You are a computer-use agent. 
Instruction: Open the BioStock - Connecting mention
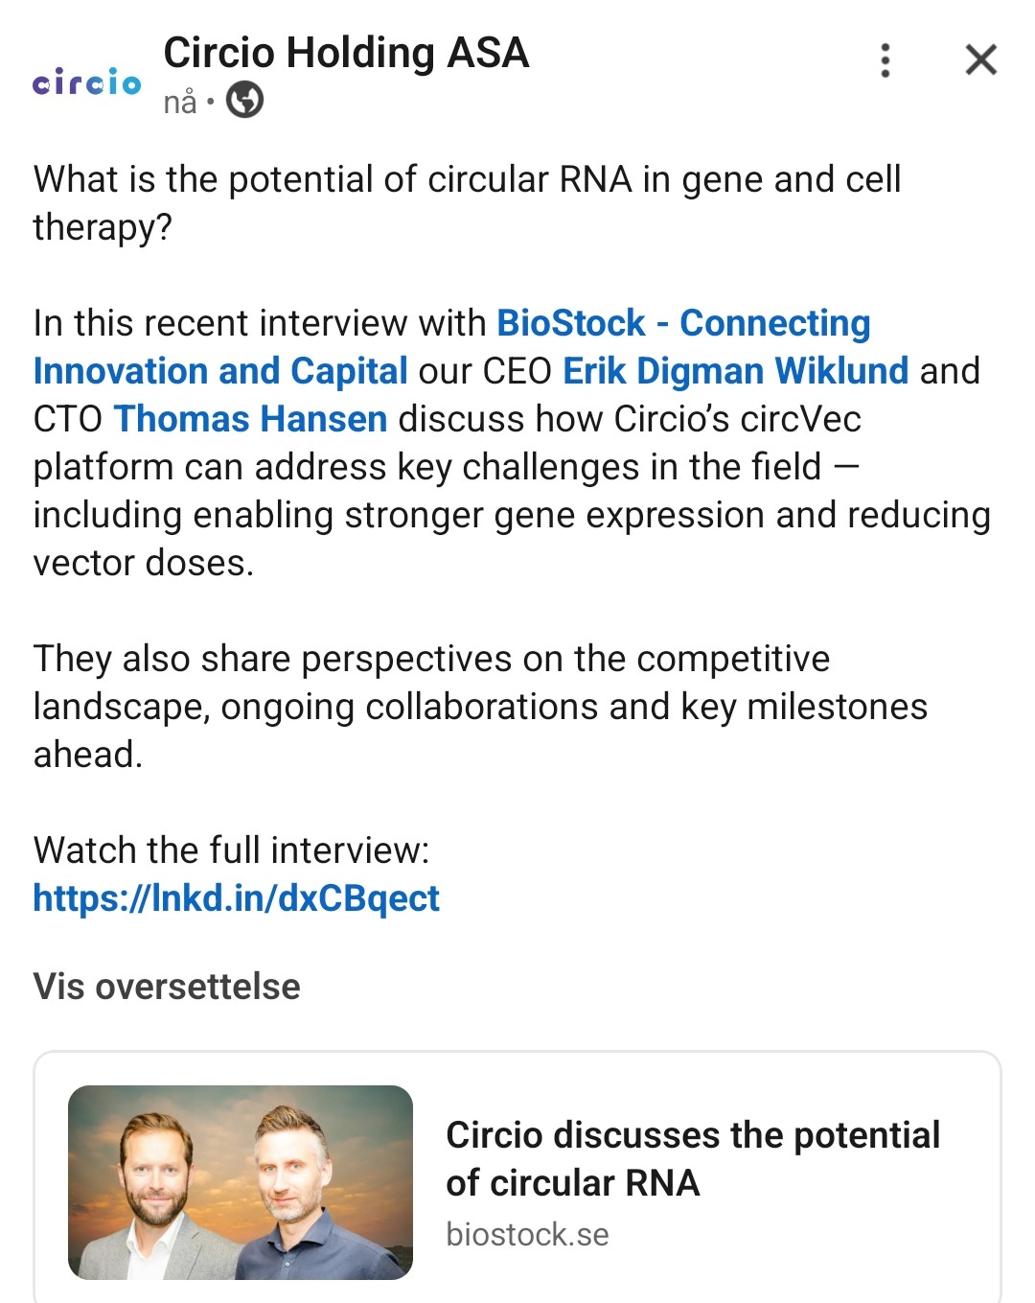point(682,323)
